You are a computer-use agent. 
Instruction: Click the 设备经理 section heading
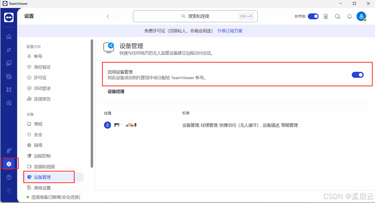point(116,92)
